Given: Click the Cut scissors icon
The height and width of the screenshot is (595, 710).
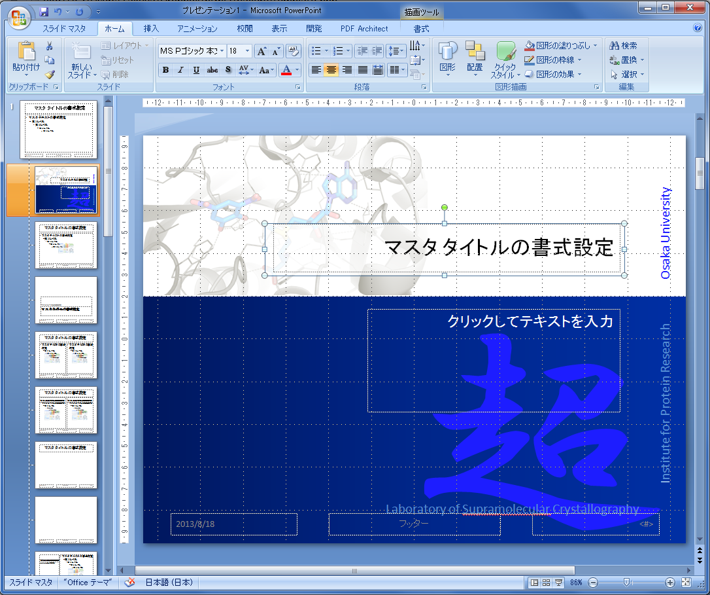Looking at the screenshot, I should pyautogui.click(x=50, y=46).
